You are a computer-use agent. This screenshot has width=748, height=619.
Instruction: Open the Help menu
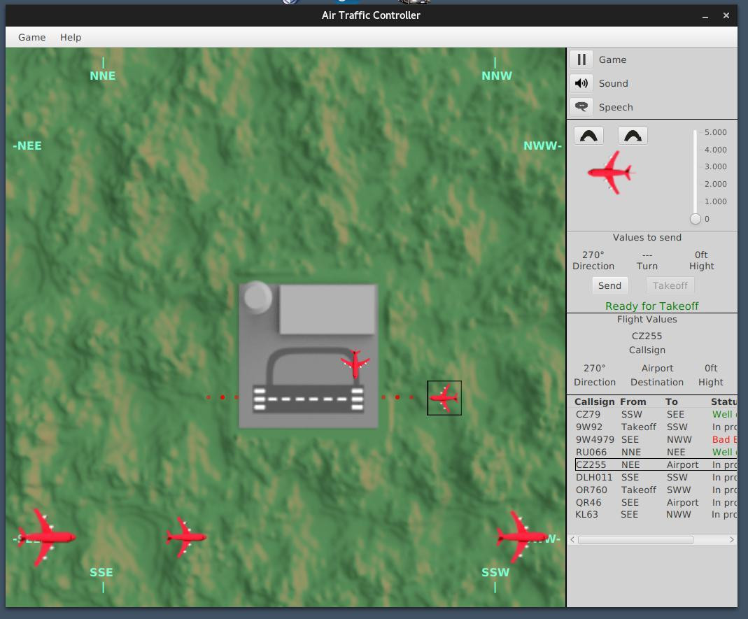click(71, 37)
